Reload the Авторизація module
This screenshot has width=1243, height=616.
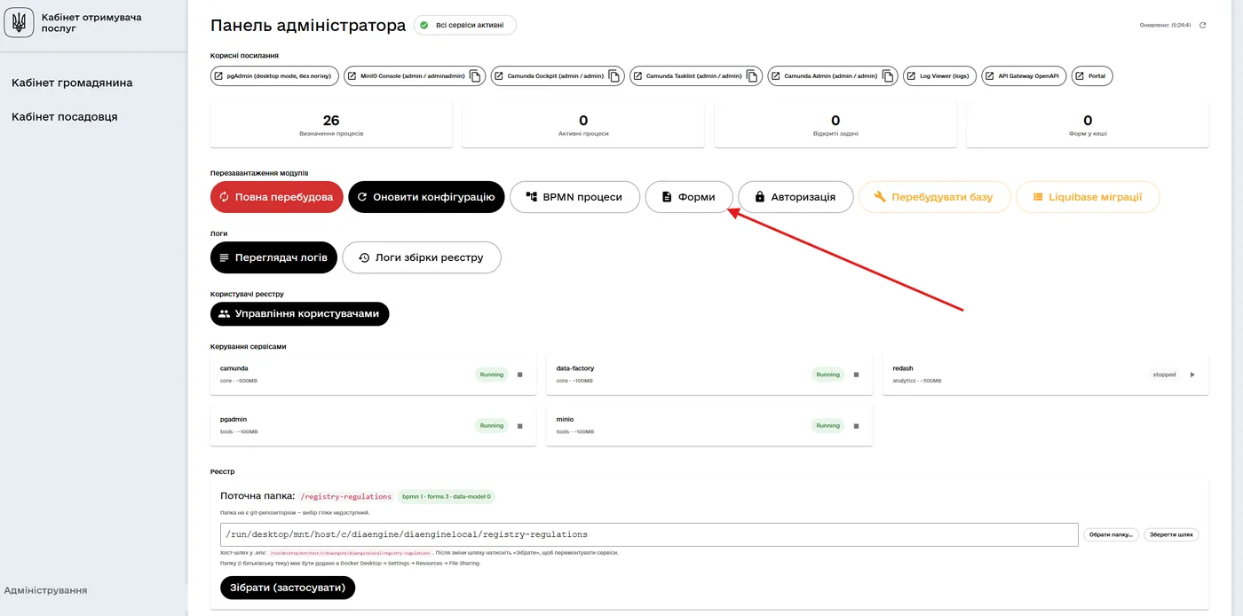[x=796, y=197]
